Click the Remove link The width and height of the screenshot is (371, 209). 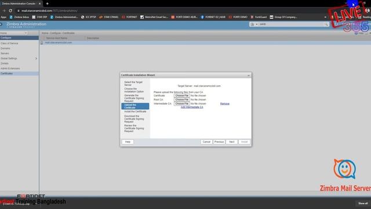click(224, 104)
